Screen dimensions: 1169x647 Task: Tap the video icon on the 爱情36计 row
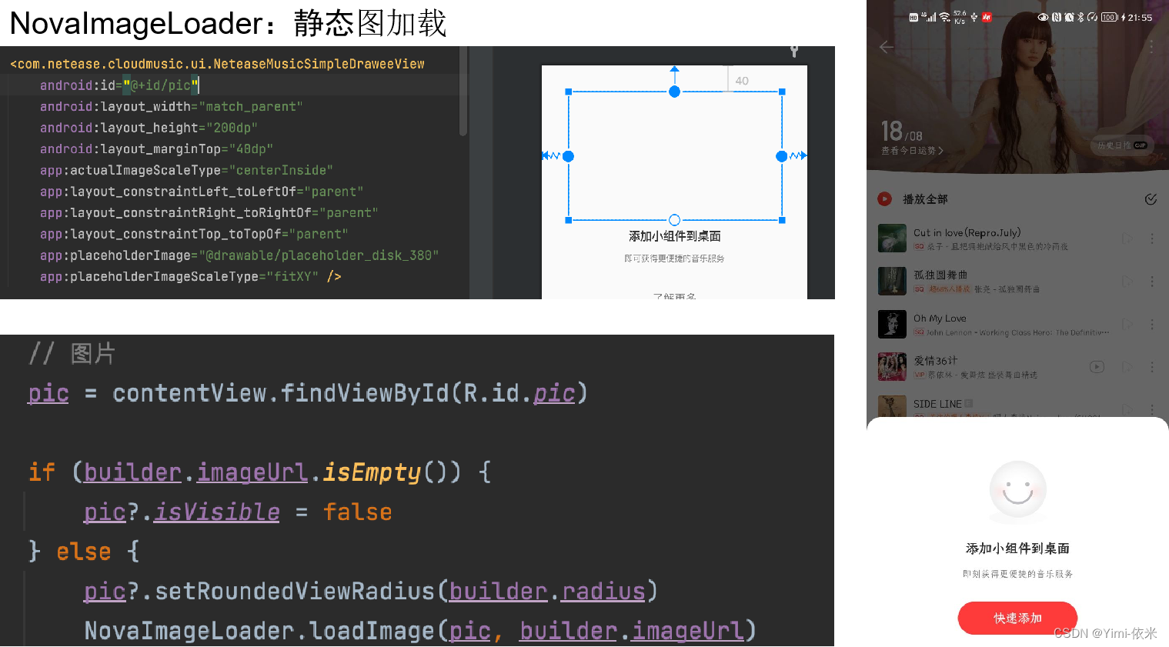click(1097, 367)
